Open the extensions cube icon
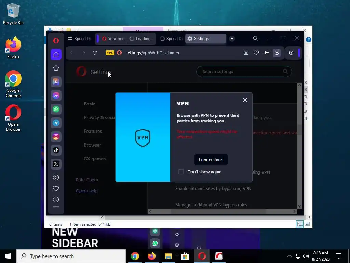The image size is (350, 263). click(x=291, y=53)
